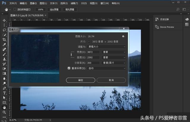Open the Color panel palette icon
This screenshot has width=190, height=122.
187,19
